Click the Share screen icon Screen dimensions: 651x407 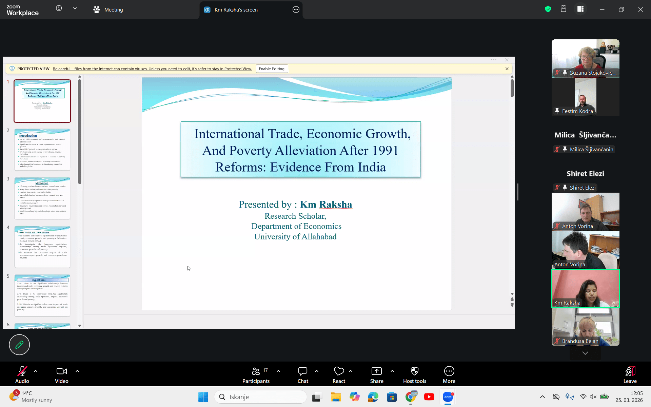pos(376,371)
